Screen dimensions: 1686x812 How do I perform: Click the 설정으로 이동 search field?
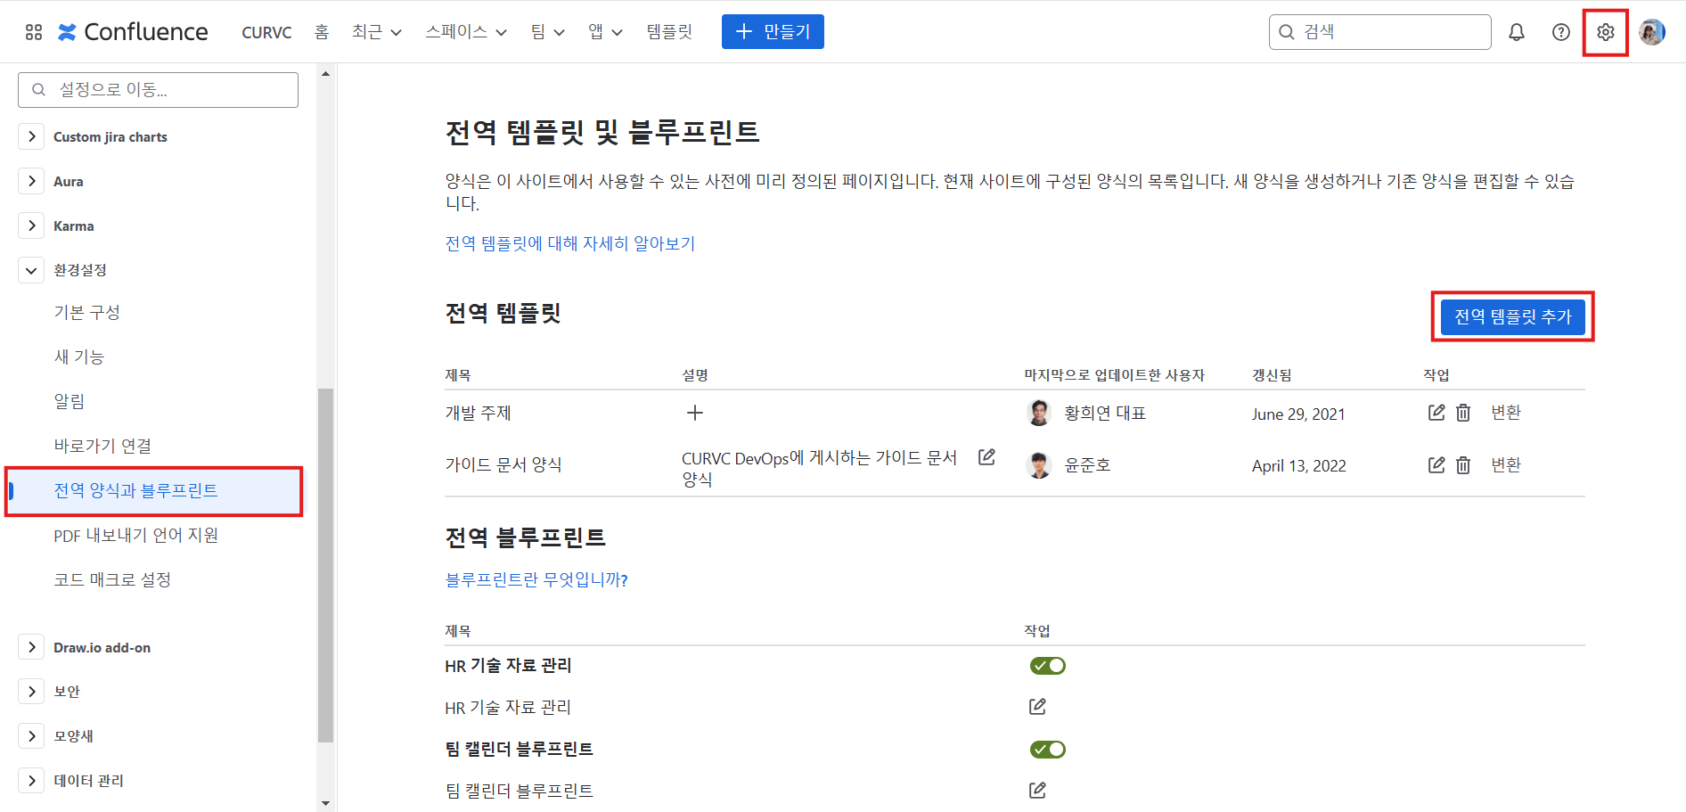tap(159, 90)
